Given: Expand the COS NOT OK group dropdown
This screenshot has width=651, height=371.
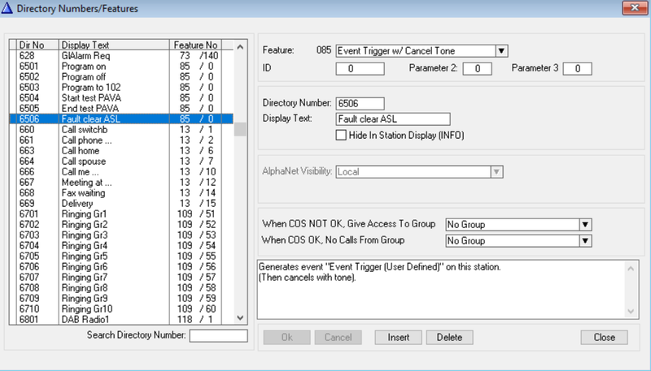Looking at the screenshot, I should (x=585, y=224).
